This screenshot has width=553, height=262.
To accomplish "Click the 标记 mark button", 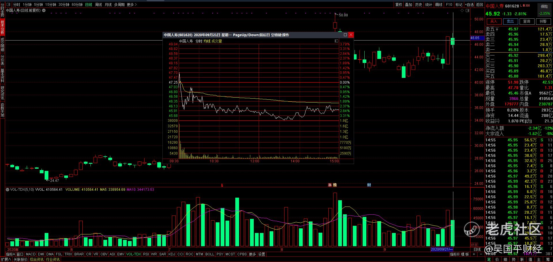I will (459, 5).
